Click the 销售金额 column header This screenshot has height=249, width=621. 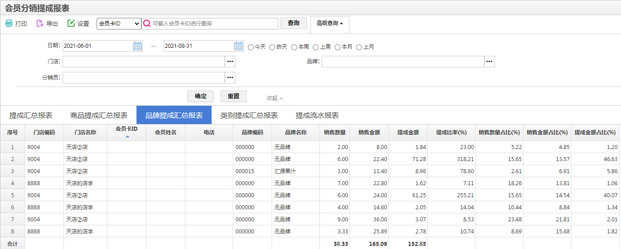369,133
